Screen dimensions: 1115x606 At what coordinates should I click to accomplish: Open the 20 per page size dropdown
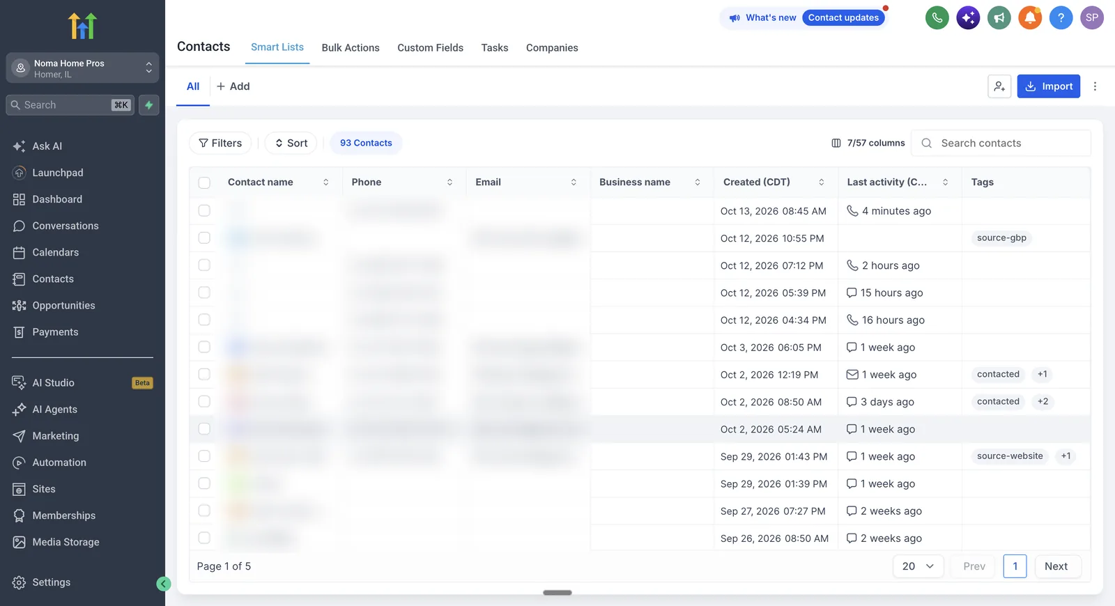[x=918, y=566]
